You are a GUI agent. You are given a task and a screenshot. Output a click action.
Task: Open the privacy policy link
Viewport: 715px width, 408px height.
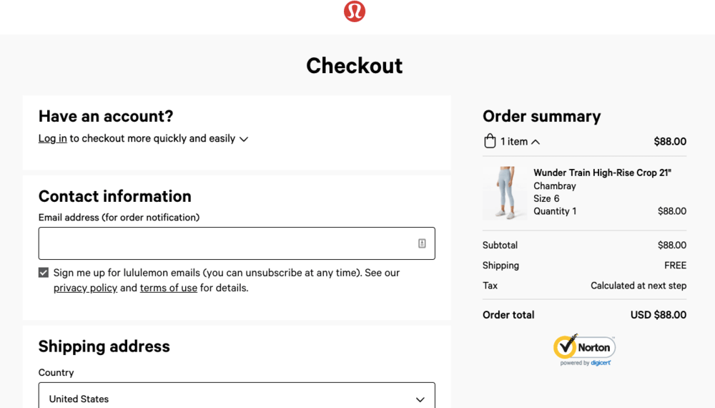85,288
